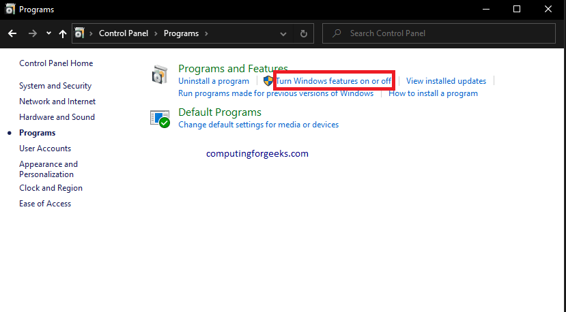The height and width of the screenshot is (312, 566).
Task: Click View installed updates
Action: coord(446,81)
